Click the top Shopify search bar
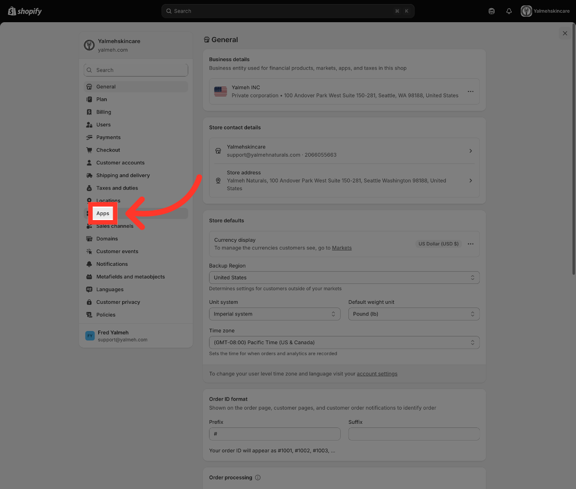The height and width of the screenshot is (489, 576). (x=288, y=11)
